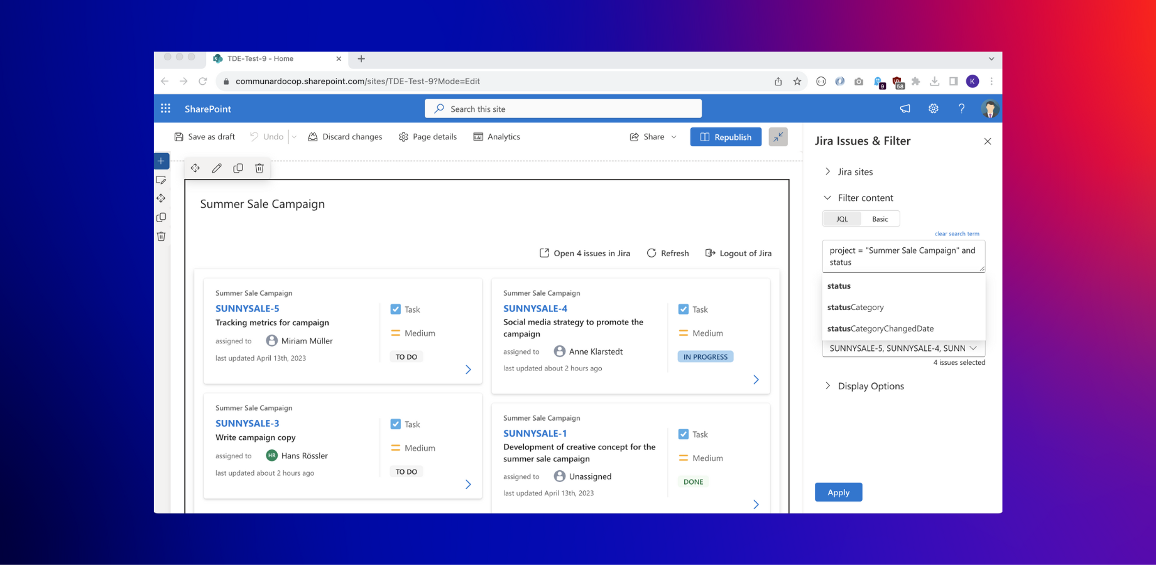Click the megaphone feedback icon in SharePoint header
The width and height of the screenshot is (1156, 565).
pos(905,109)
